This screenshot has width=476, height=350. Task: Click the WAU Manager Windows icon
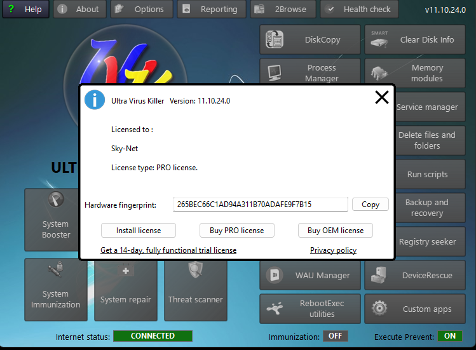coord(275,275)
